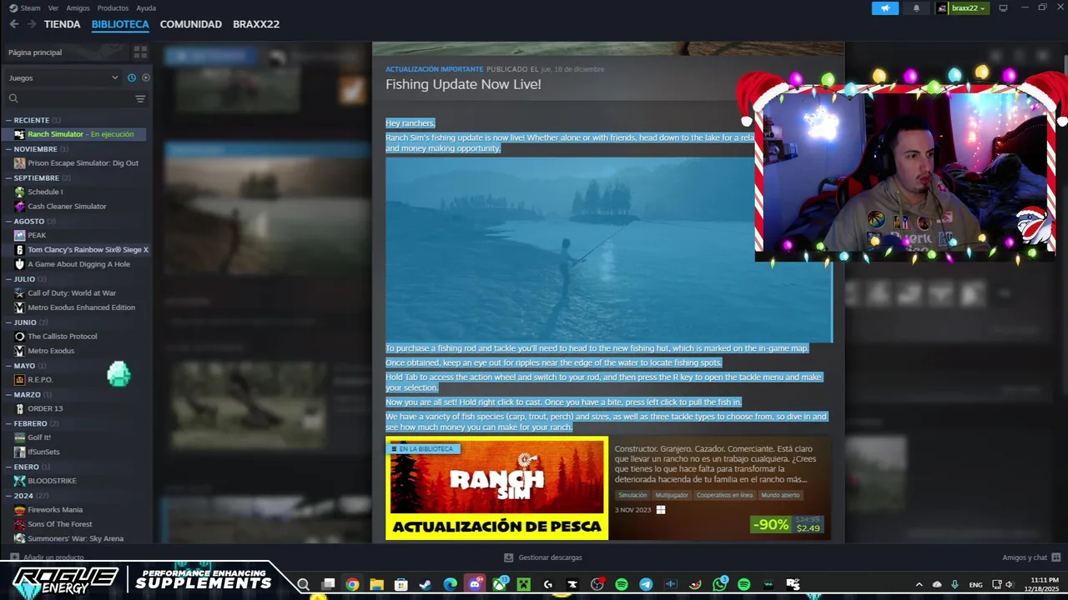
Task: Click the Cooperativos en línea tag
Action: [724, 495]
